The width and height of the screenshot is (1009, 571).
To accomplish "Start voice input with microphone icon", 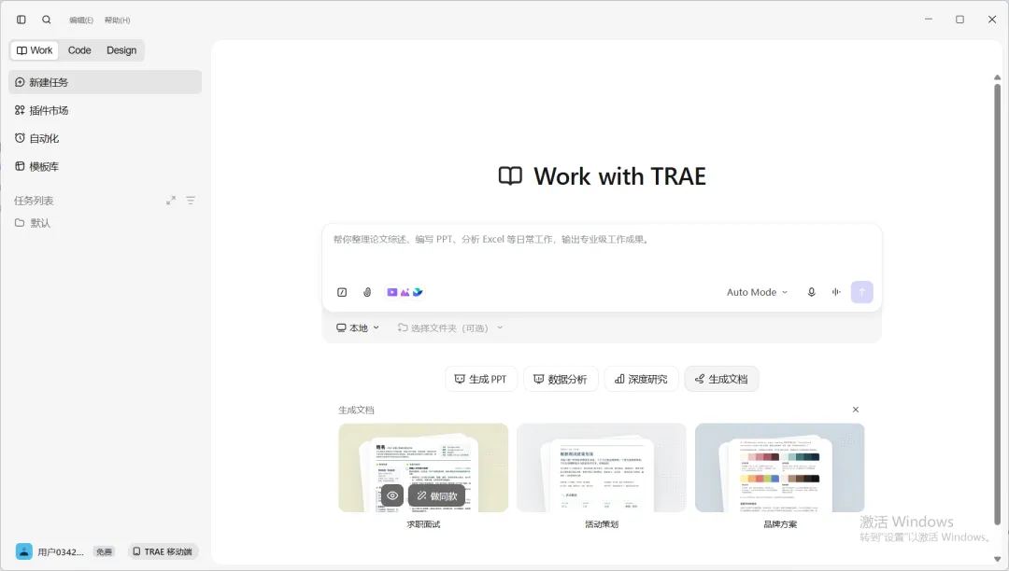I will (812, 292).
